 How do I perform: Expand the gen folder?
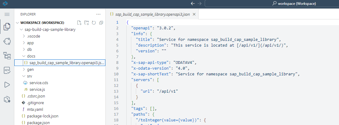coord(24,70)
